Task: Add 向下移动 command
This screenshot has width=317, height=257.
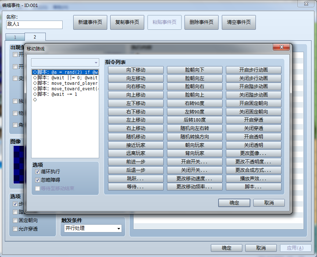Action: (x=136, y=70)
